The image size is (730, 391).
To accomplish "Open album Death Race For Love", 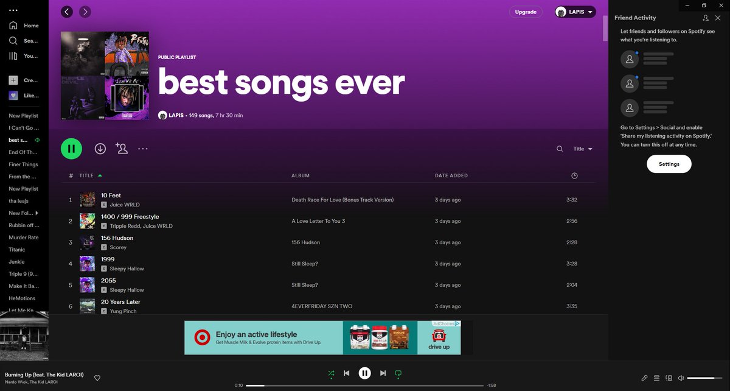I will (342, 200).
